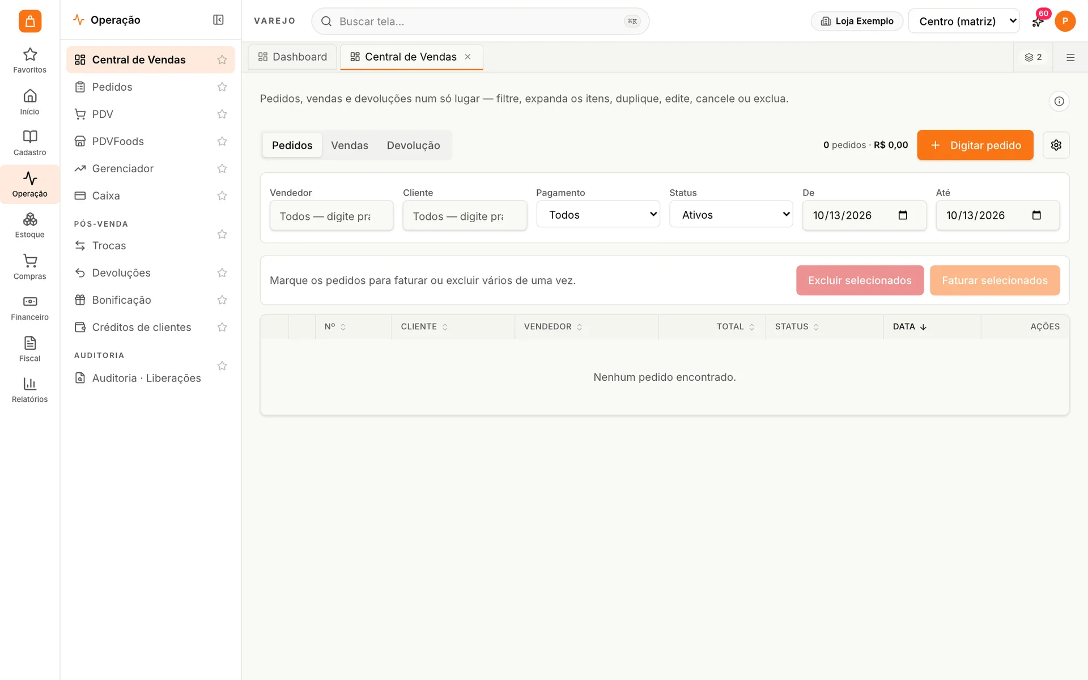Switch to the Dashboard tab
Viewport: 1088px width, 680px height.
[293, 57]
